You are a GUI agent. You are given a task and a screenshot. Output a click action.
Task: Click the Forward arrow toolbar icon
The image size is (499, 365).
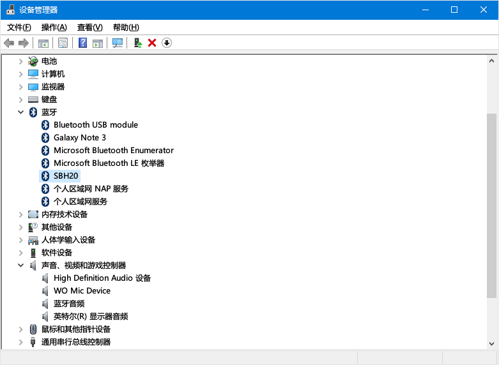point(24,43)
